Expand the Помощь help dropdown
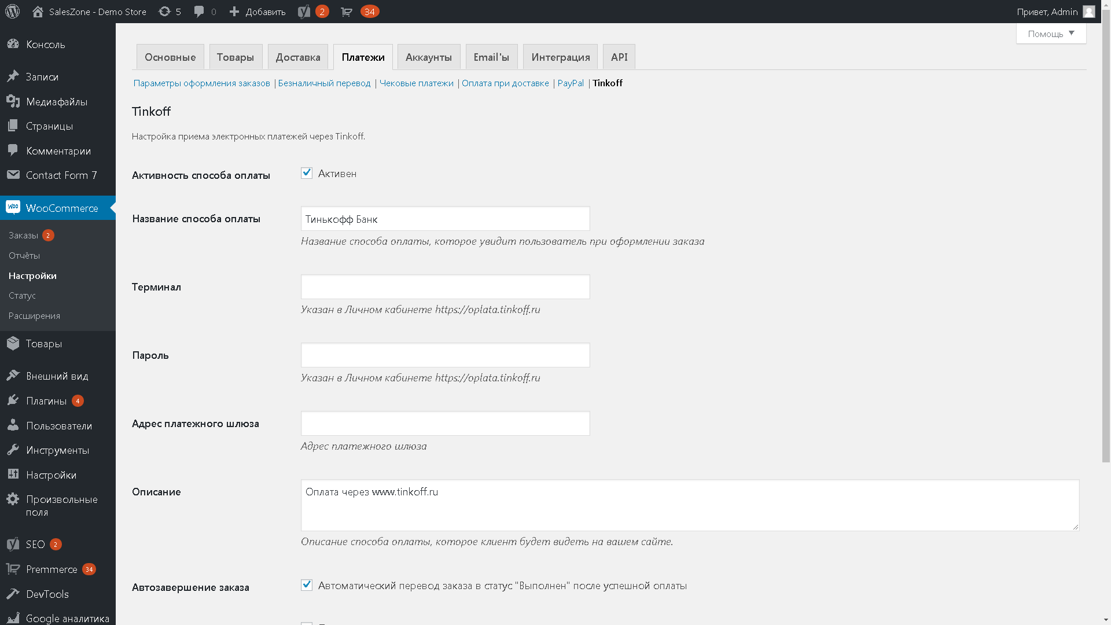Viewport: 1111px width, 625px height. (1051, 34)
